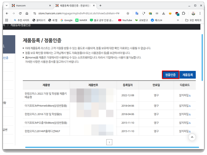
Task: Click the 다운로드 column header
Action: point(185,85)
